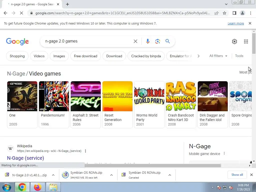Viewport: 256px width, 192px height.
Task: Click the horizontal page scrollbar
Action: click(153, 165)
